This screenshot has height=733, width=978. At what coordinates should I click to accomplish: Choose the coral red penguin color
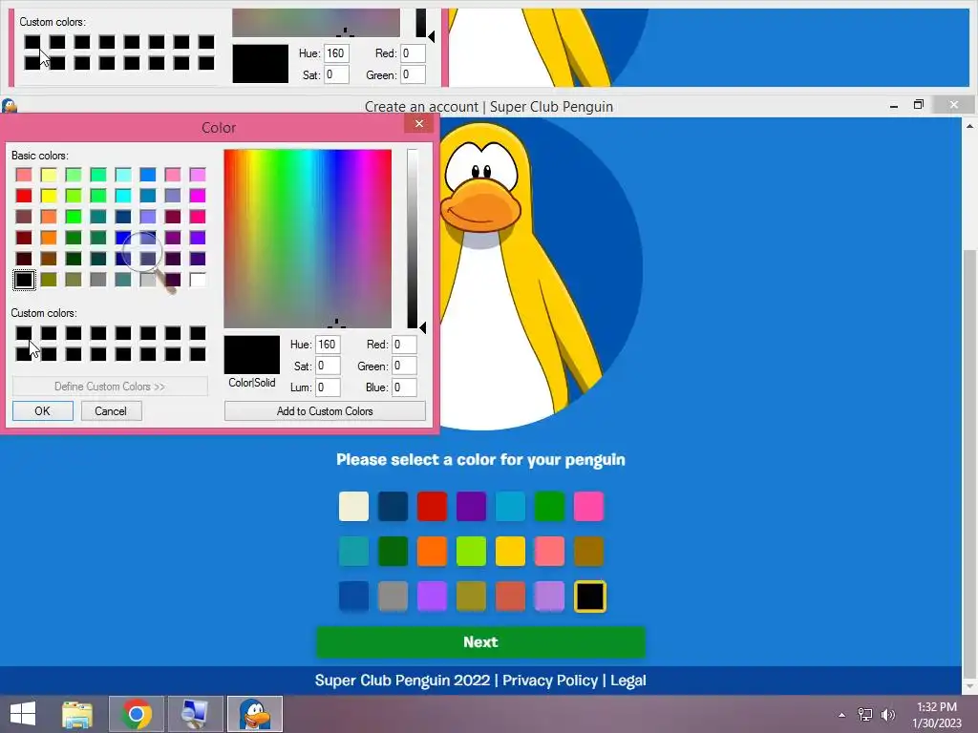(510, 597)
